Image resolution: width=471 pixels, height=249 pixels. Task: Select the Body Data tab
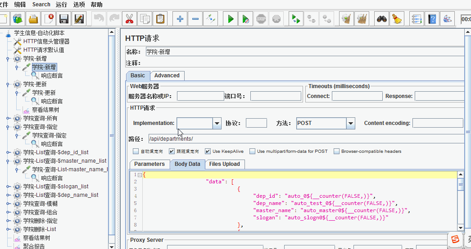187,164
